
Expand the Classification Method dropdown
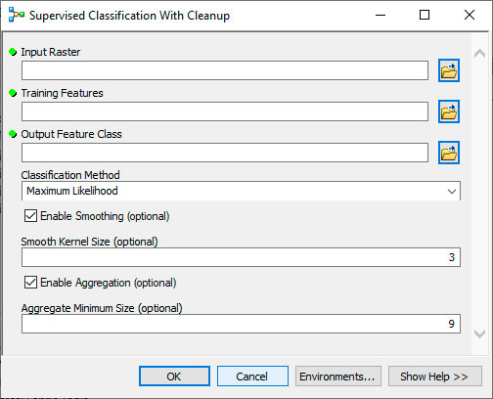[452, 191]
